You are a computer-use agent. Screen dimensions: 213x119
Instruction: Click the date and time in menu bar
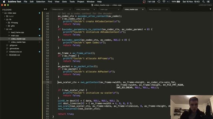coord(191,2)
